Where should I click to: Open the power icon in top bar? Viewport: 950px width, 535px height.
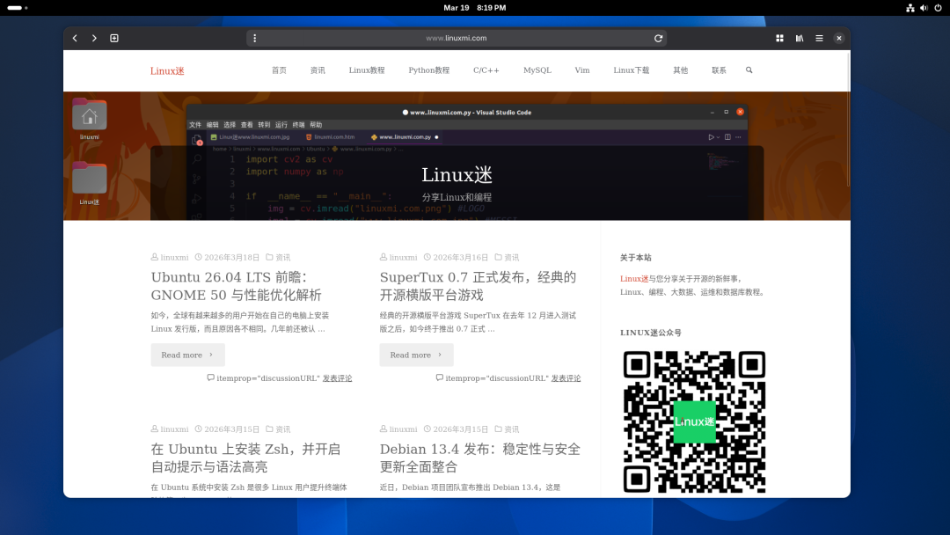[938, 8]
